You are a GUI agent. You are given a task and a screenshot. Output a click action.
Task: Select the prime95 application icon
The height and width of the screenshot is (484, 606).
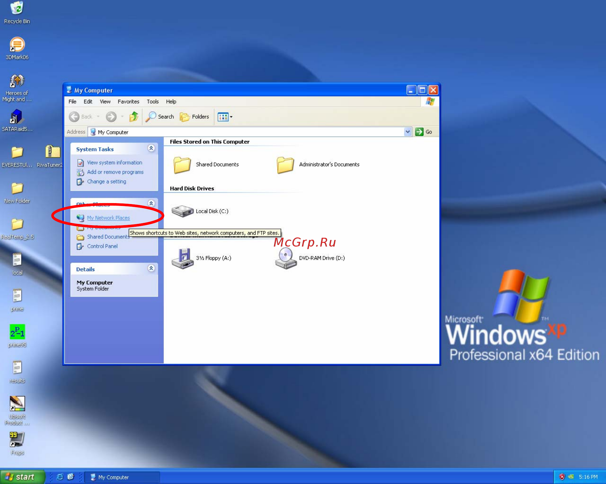point(17,336)
